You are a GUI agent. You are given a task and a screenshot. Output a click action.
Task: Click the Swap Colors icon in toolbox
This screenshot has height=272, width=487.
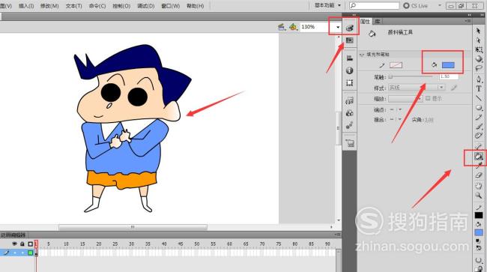[x=478, y=248]
